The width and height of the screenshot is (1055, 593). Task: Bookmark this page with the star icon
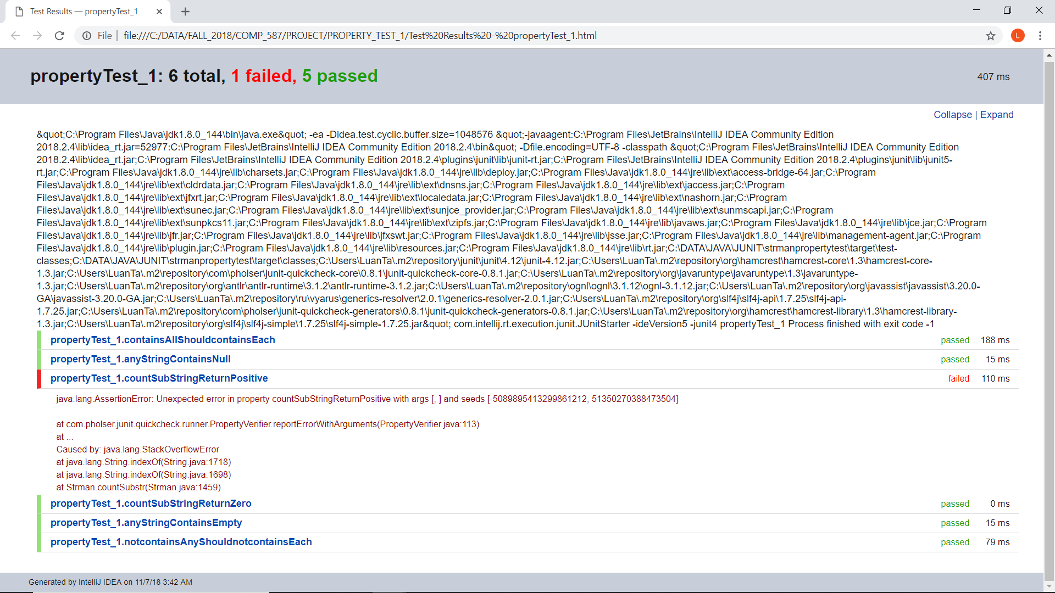(x=990, y=36)
